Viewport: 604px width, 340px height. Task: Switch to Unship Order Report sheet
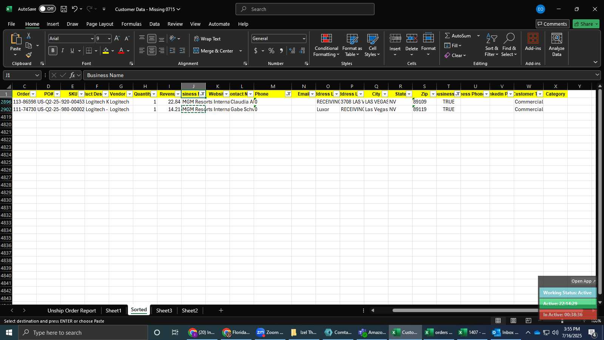[x=72, y=311]
